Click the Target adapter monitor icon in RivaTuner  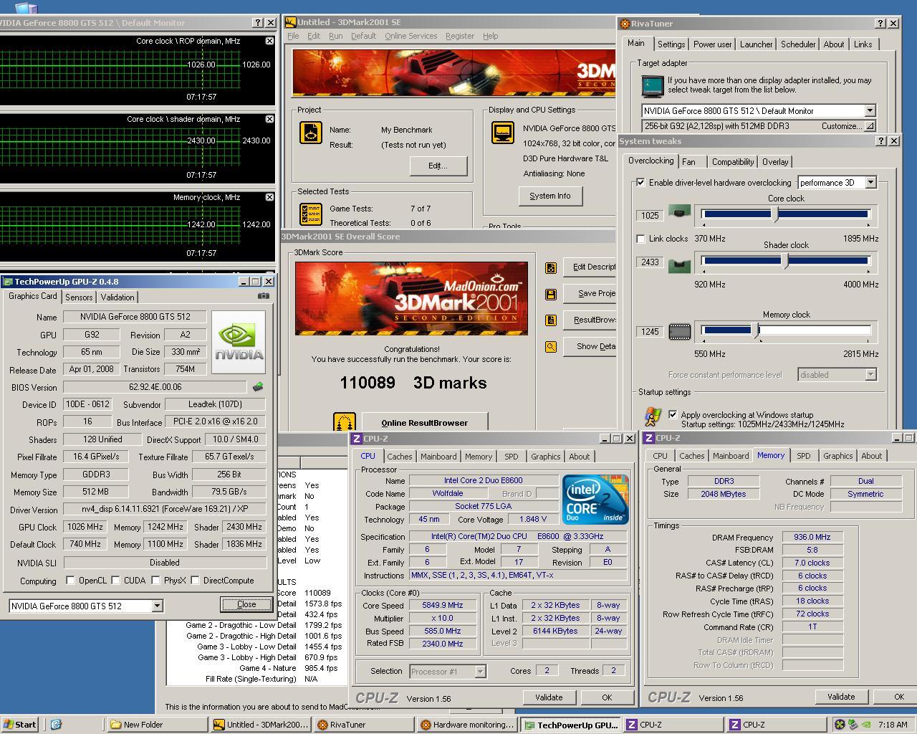coord(652,85)
